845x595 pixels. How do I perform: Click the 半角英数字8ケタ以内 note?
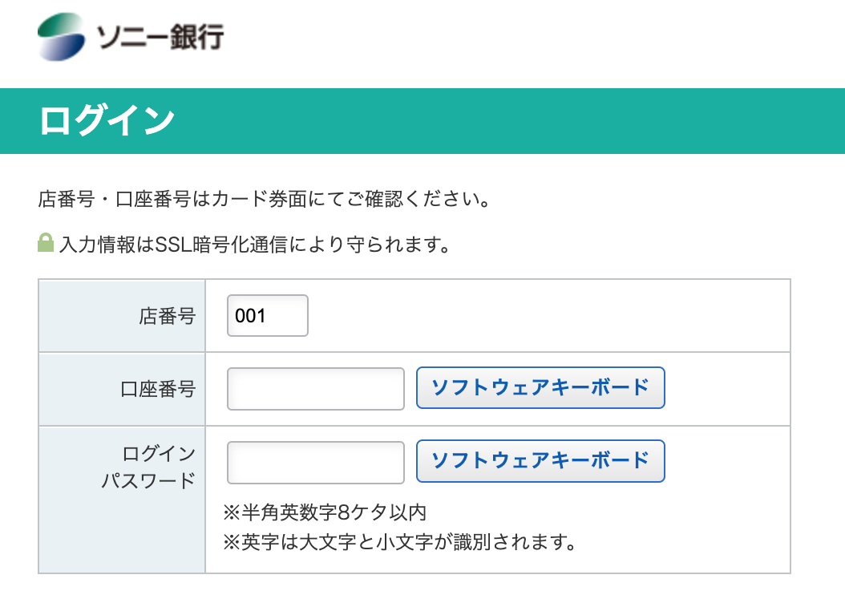coord(325,512)
